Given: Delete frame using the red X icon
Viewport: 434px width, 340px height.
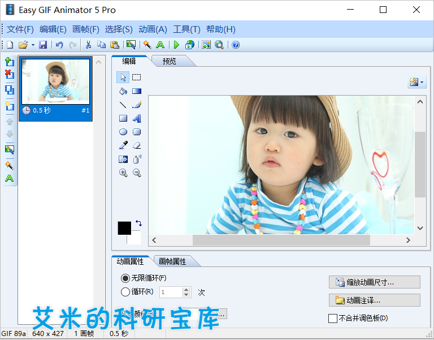Looking at the screenshot, I should pos(10,74).
